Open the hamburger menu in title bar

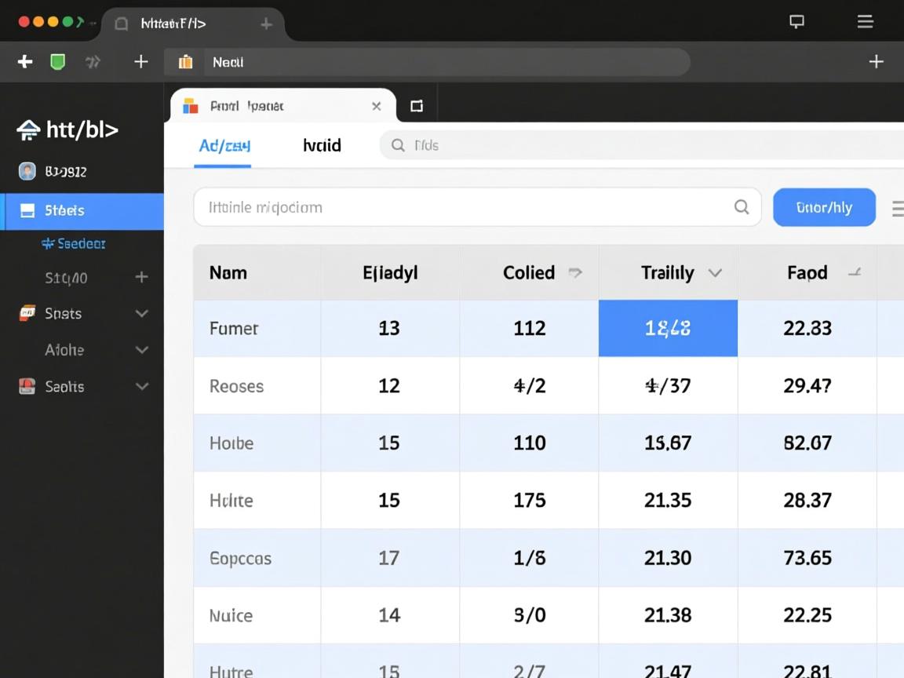click(x=865, y=22)
